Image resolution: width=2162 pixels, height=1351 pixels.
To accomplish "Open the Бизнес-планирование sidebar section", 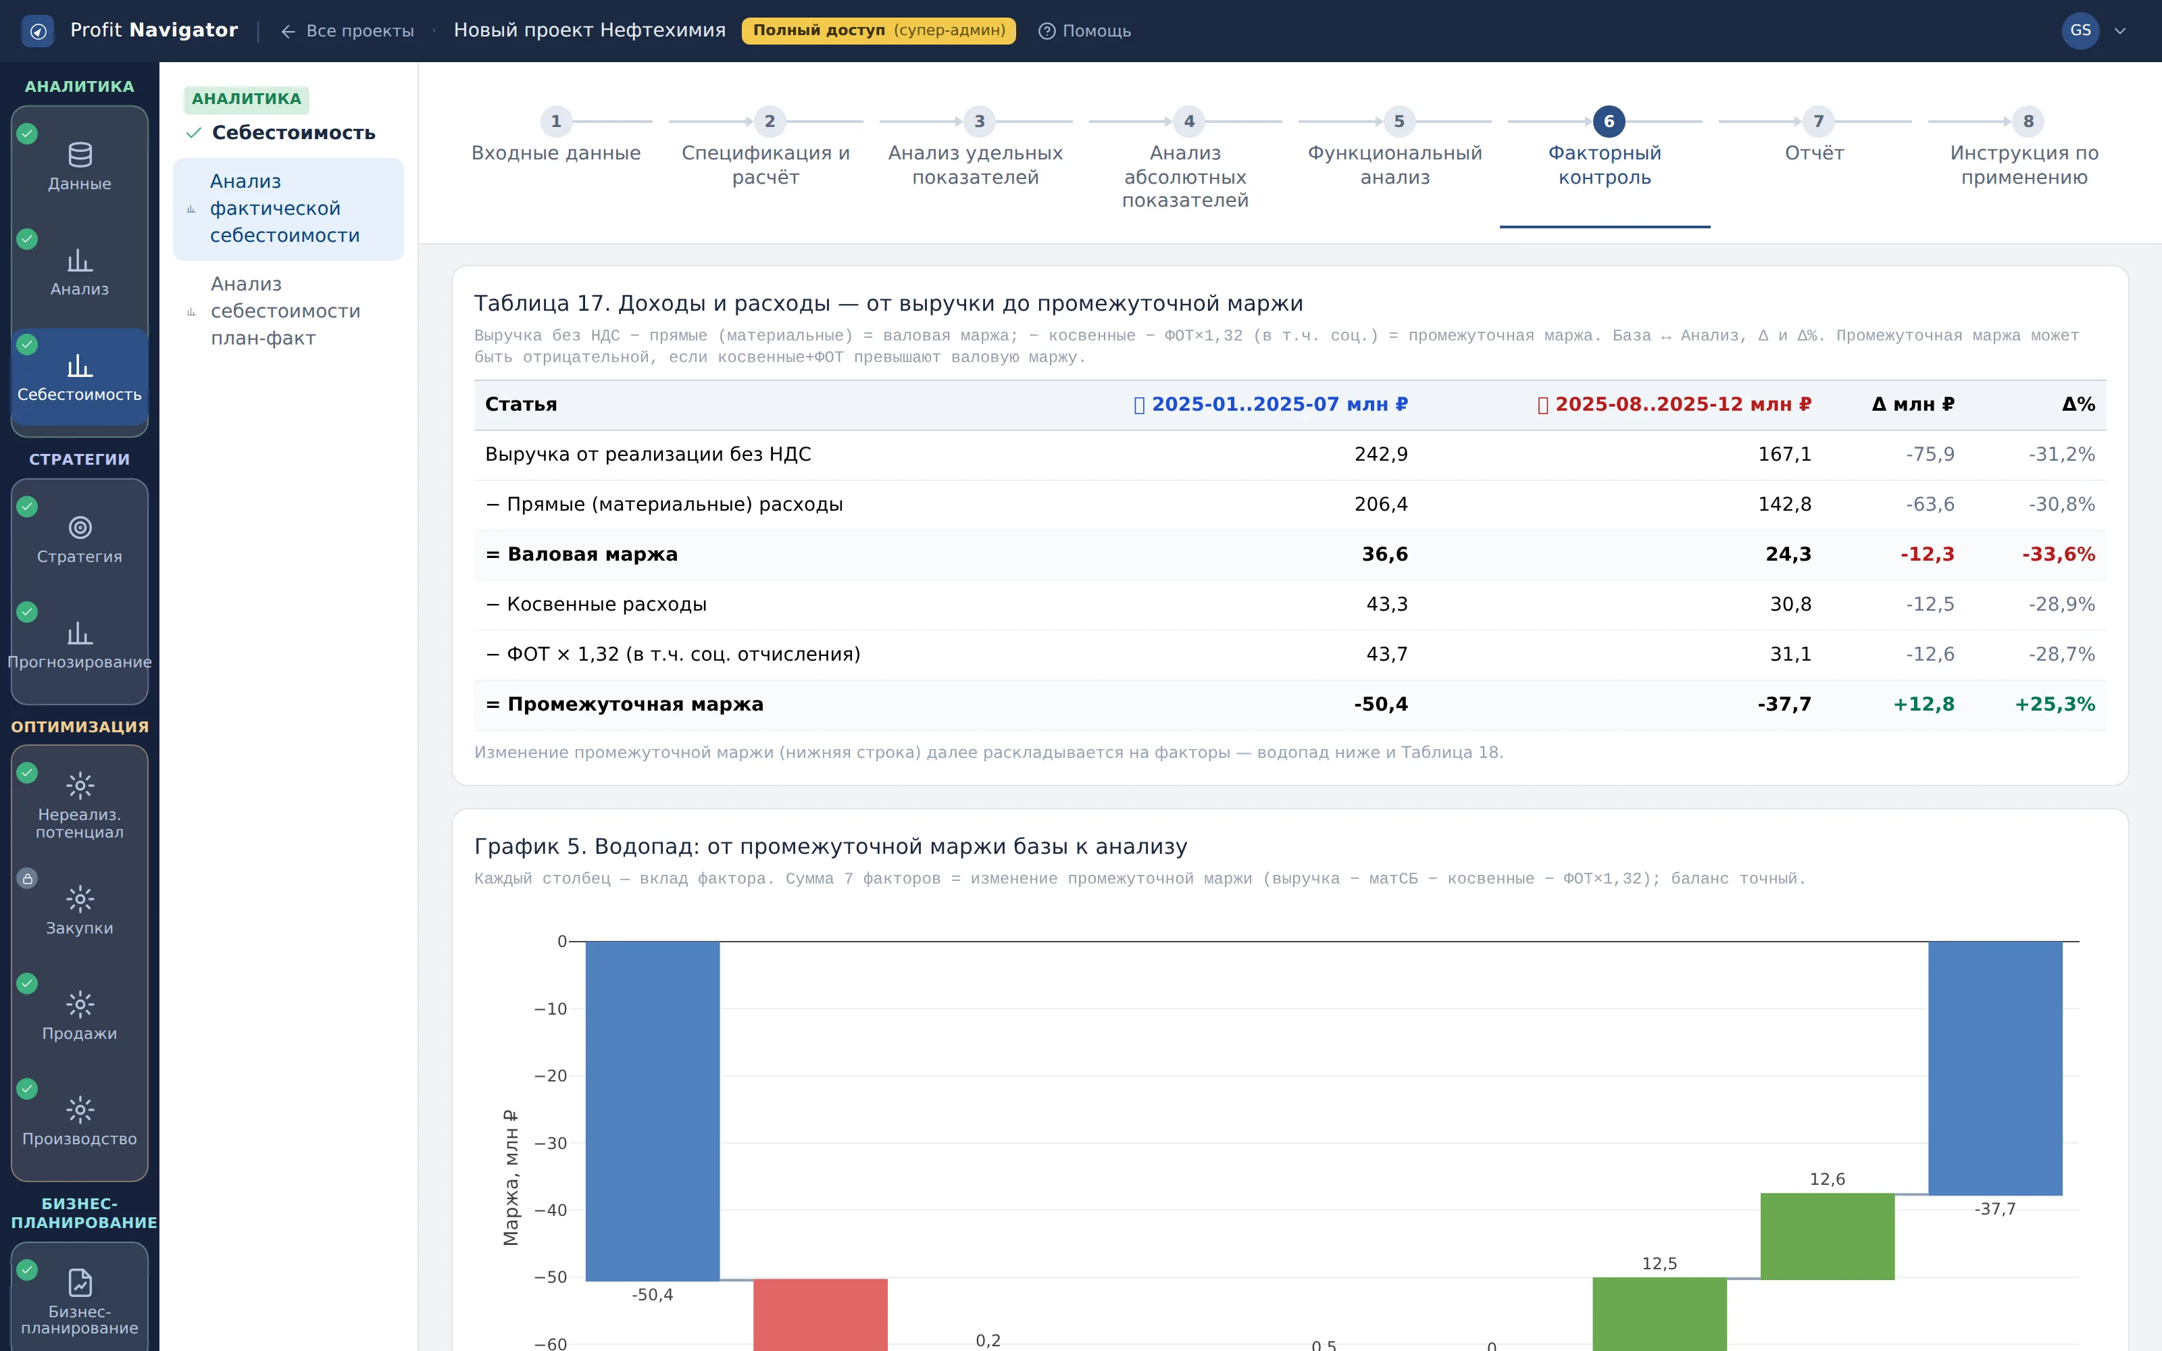I will click(80, 1301).
